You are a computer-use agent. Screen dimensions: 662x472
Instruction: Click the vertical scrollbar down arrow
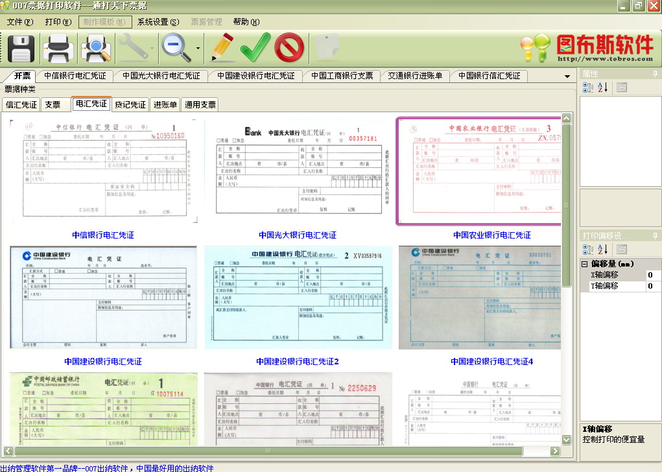point(567,440)
